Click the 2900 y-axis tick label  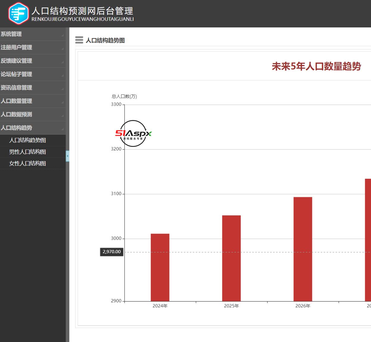(116, 301)
